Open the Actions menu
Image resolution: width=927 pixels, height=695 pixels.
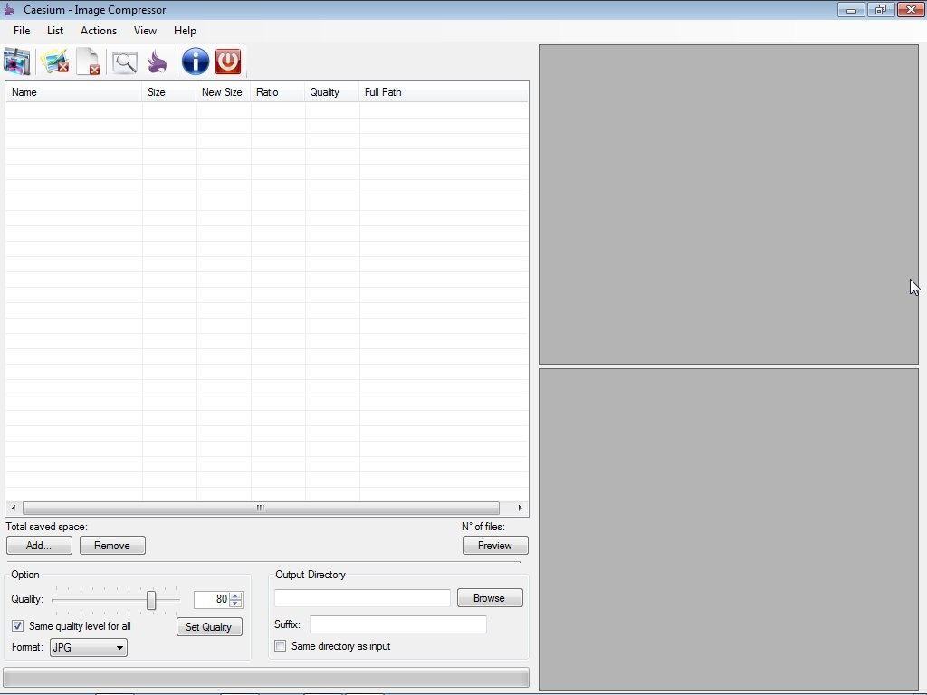tap(98, 30)
